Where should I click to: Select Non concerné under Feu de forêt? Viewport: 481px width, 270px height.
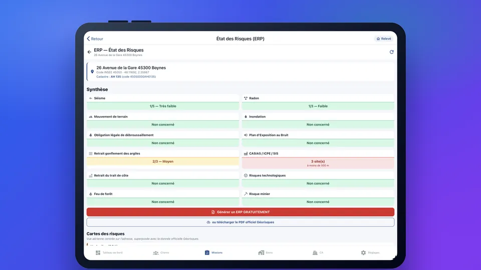(163, 201)
